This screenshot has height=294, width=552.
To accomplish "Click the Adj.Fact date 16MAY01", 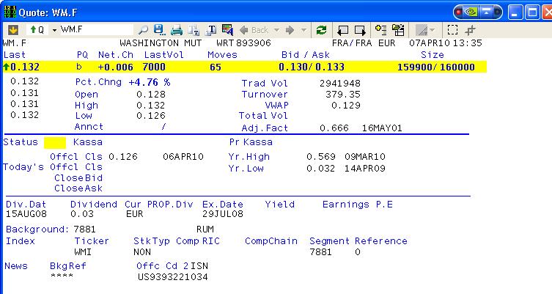I will pyautogui.click(x=382, y=128).
